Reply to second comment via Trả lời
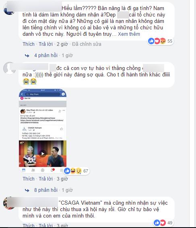 (x=46, y=179)
